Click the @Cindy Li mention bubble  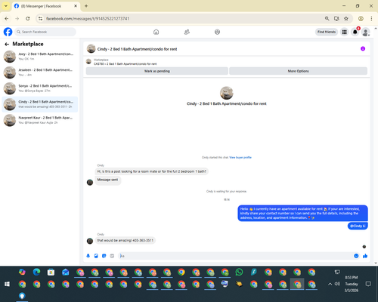tap(358, 226)
